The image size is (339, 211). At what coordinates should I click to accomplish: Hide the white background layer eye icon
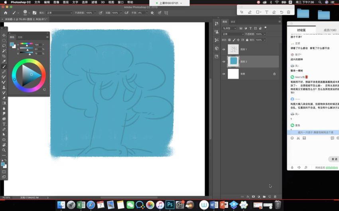pyautogui.click(x=224, y=74)
